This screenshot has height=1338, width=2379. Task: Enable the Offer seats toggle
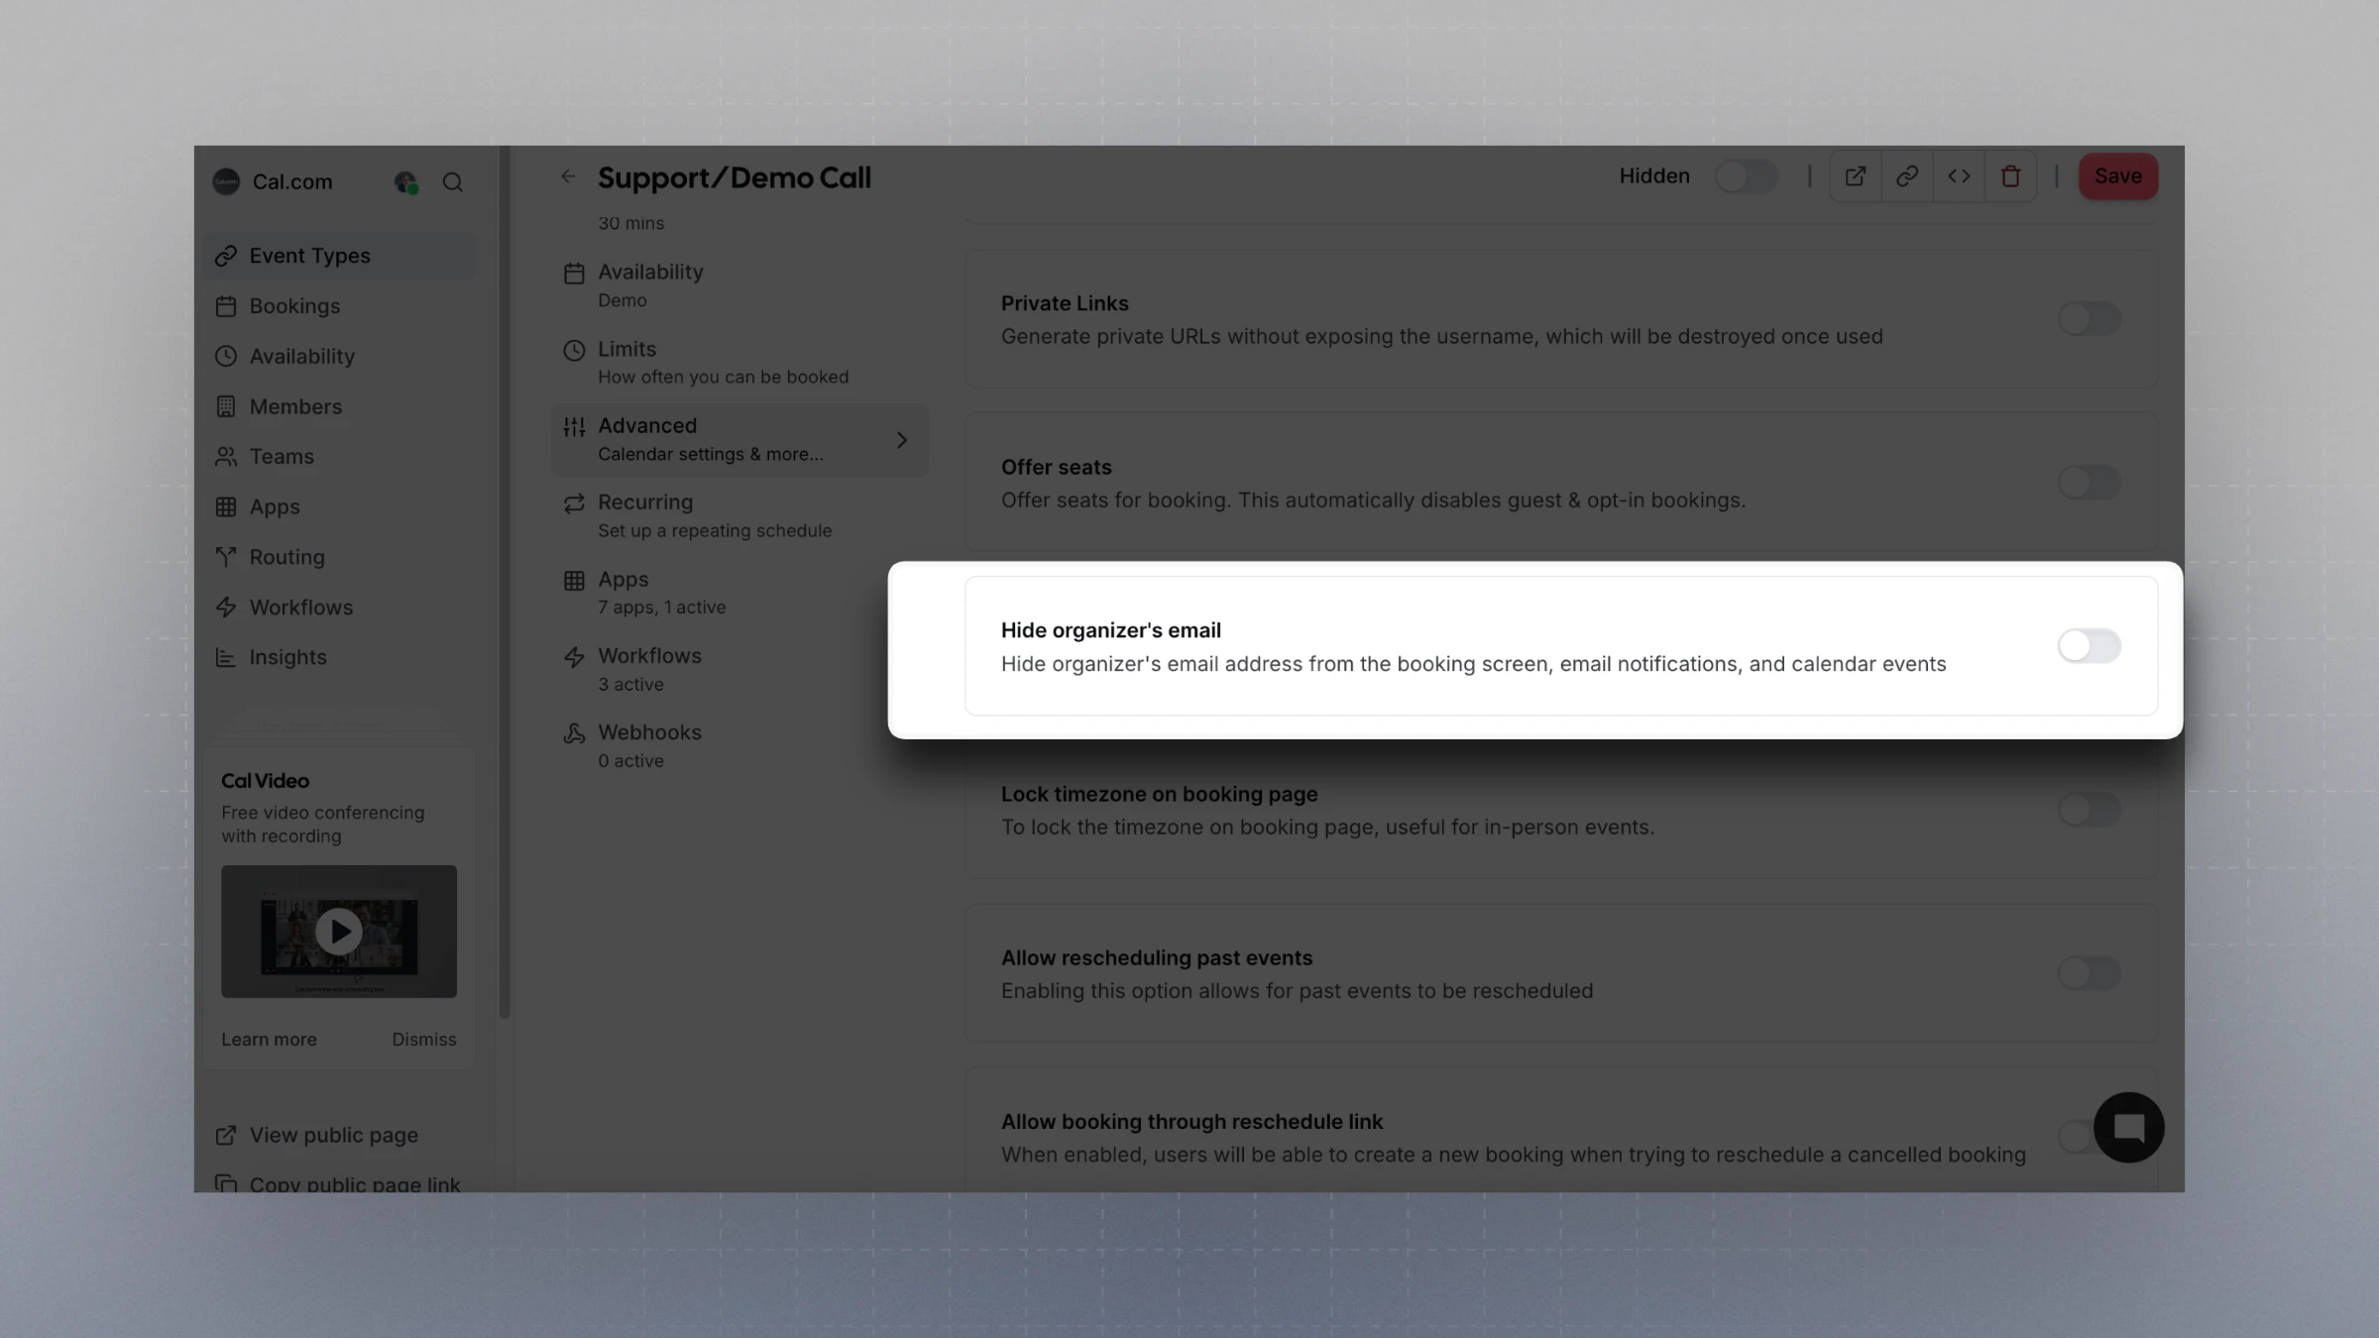tap(2090, 483)
